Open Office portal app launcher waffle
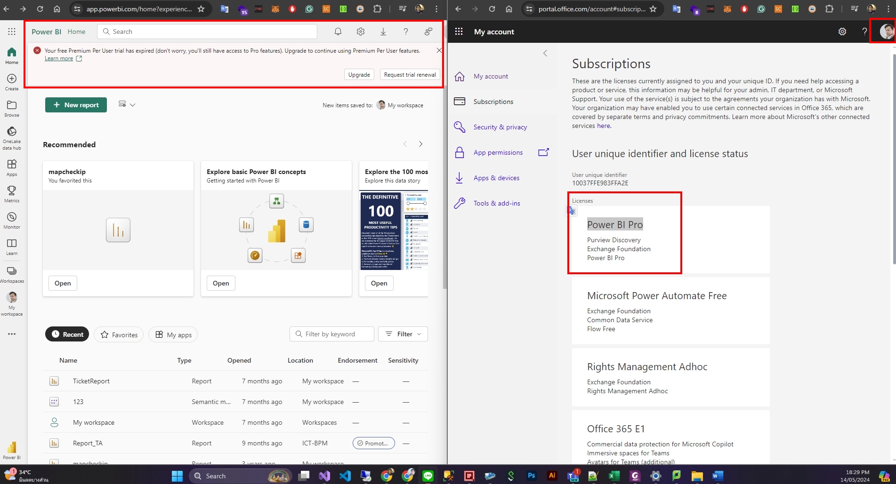 [459, 32]
